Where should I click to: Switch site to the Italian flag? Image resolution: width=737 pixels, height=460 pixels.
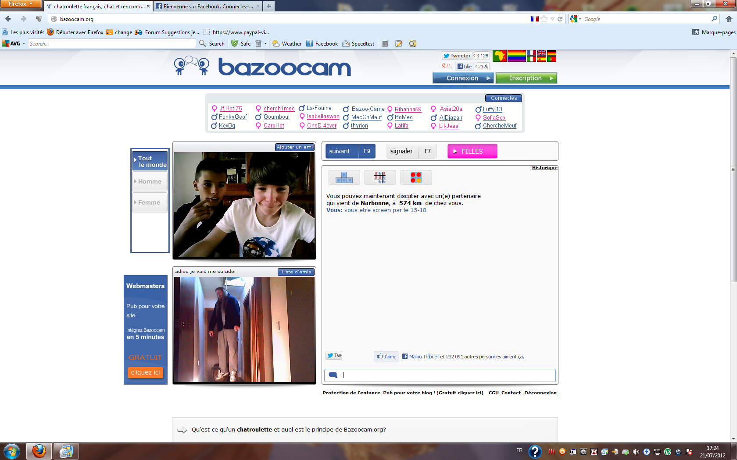coord(531,59)
